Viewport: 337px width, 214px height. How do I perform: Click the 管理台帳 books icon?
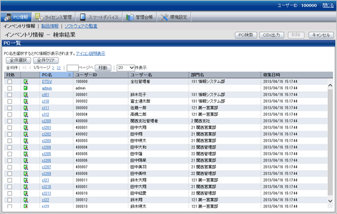coord(130,17)
